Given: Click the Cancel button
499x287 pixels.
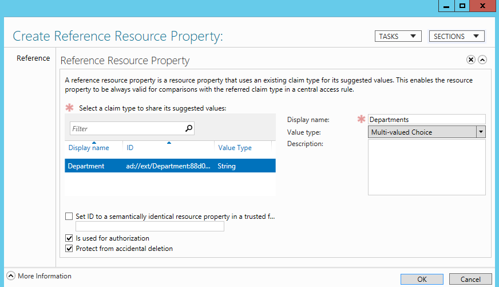Looking at the screenshot, I should coord(470,280).
